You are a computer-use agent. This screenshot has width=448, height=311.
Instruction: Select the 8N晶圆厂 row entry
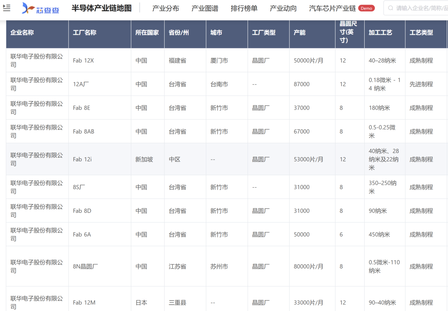pyautogui.click(x=85, y=266)
